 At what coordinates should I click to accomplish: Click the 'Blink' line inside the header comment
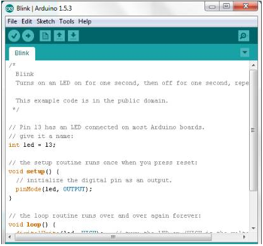coord(25,74)
